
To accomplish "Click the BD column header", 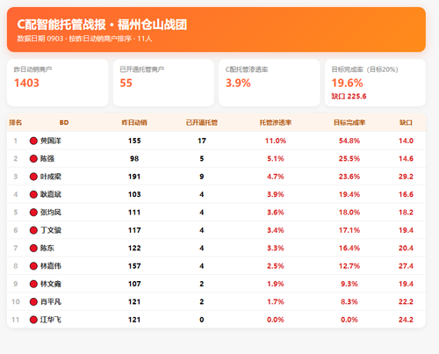I will click(x=64, y=122).
